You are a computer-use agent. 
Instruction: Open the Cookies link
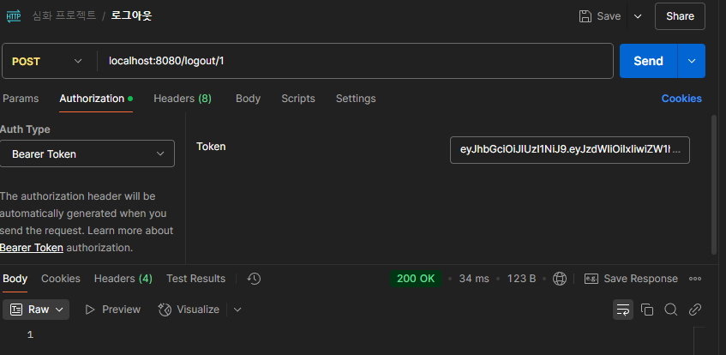tap(681, 99)
